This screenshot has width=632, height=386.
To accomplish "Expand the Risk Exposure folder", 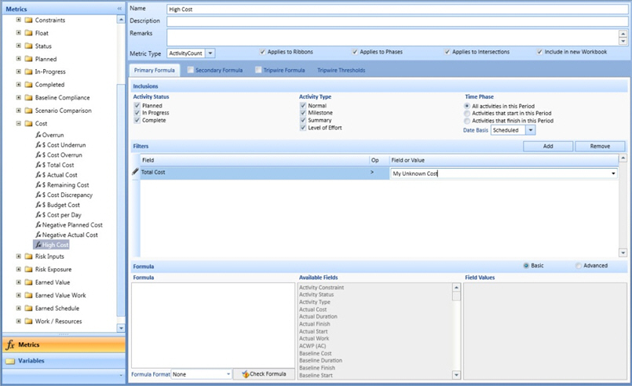I will click(x=18, y=269).
